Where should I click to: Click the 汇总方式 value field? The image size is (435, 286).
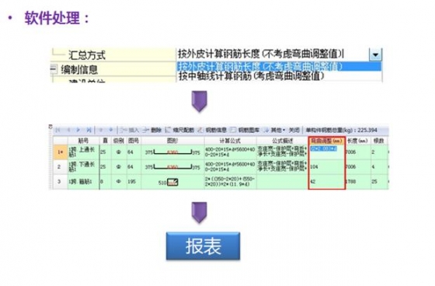click(x=273, y=54)
